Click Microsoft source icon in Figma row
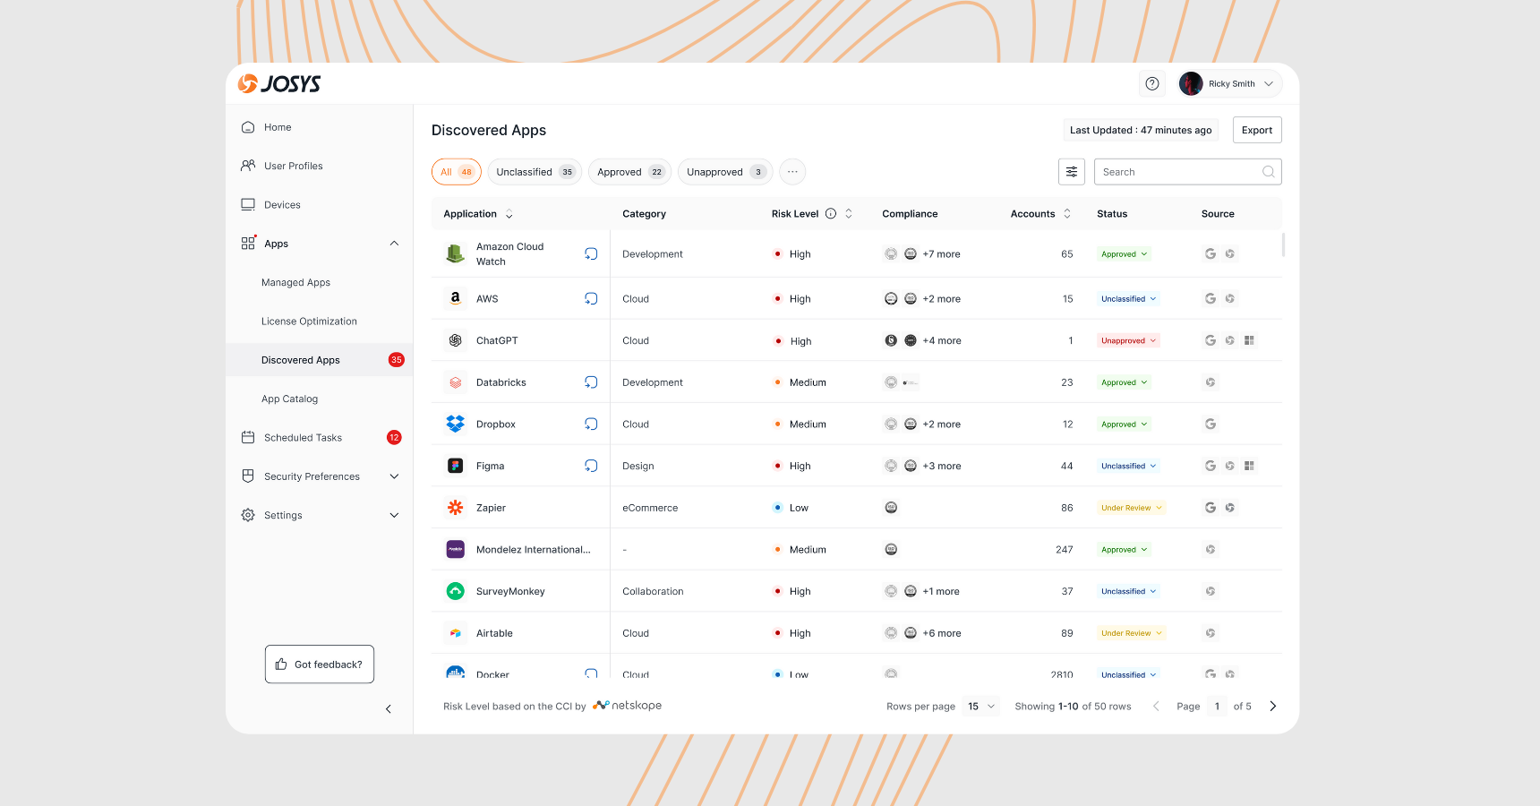 (1249, 466)
